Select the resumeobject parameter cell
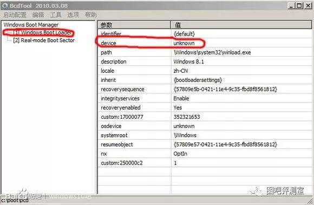 click(135, 145)
